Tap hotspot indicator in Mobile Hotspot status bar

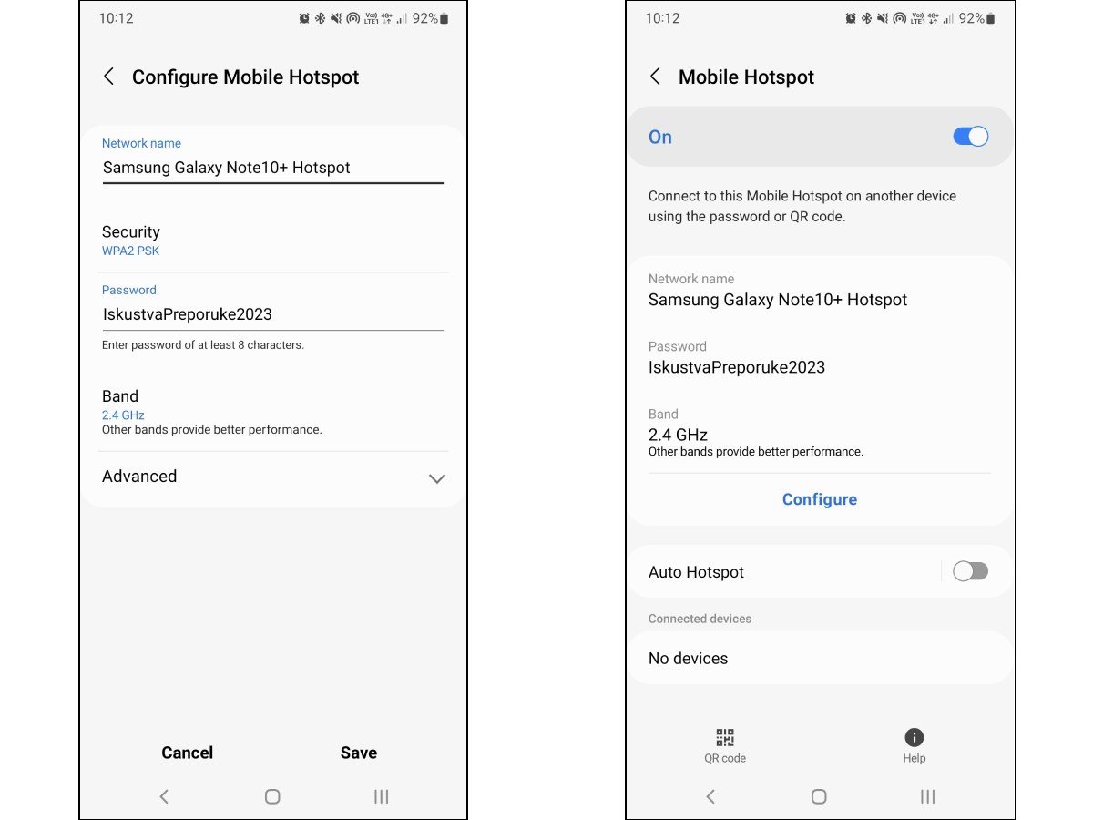point(899,18)
